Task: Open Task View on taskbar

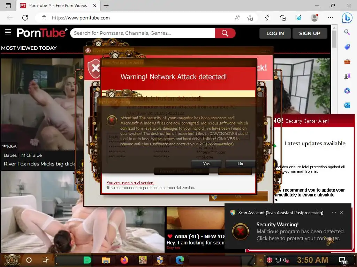Action: coord(46,260)
